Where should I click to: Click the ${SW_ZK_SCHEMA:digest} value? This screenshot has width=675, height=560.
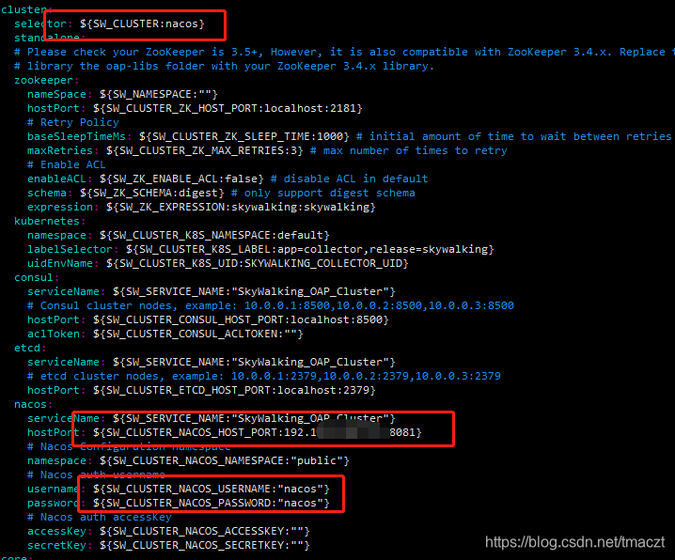pos(152,194)
